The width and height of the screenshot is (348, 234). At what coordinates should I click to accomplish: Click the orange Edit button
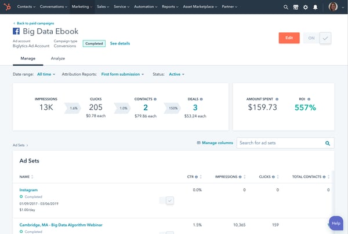click(x=289, y=38)
